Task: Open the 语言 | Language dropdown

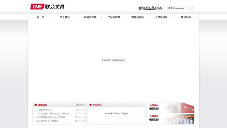Action: 180,8
